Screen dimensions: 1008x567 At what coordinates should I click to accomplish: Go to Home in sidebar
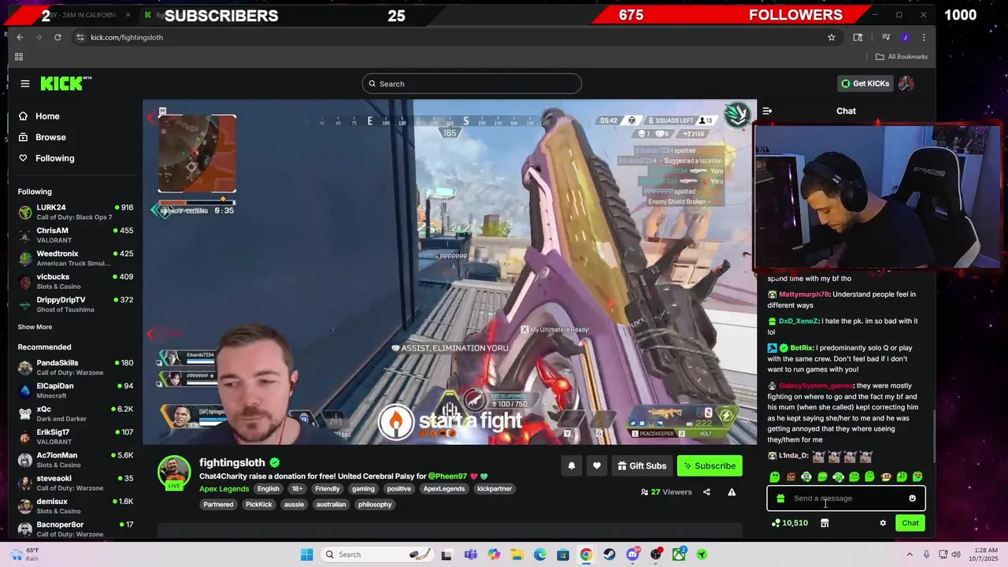pyautogui.click(x=47, y=117)
